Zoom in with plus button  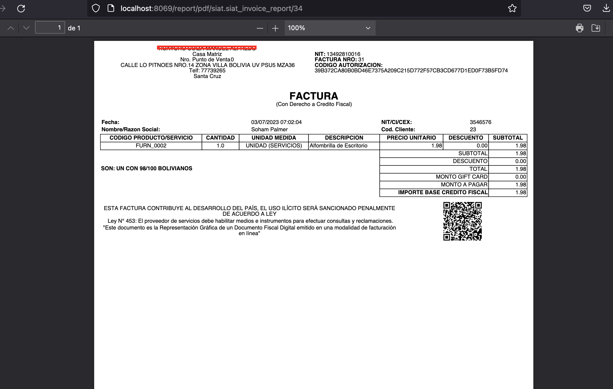pos(275,28)
